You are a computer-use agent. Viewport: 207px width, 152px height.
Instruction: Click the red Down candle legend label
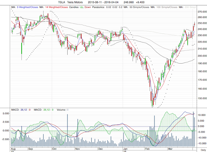click(x=88, y=7)
